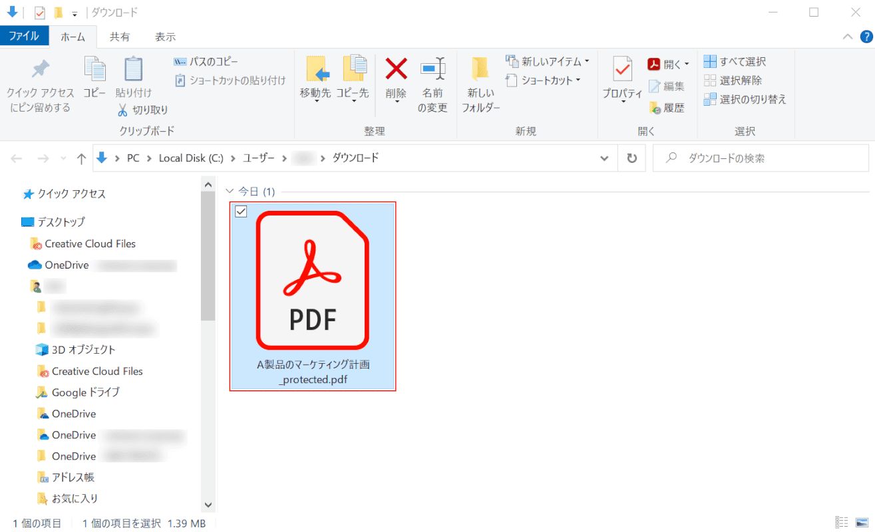Expand the address bar history dropdown
The width and height of the screenshot is (875, 532).
pos(604,158)
